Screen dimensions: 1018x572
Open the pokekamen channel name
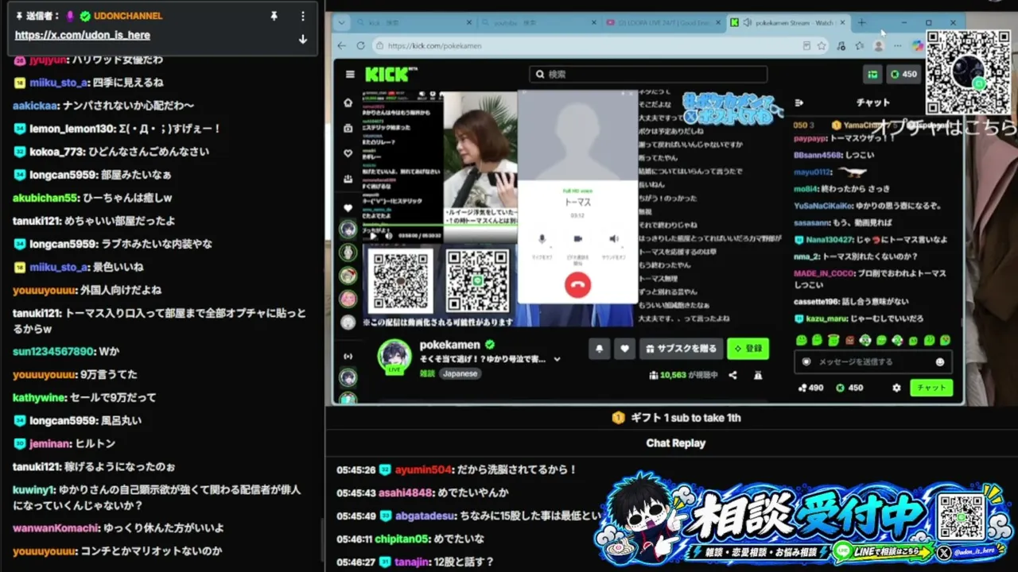point(450,345)
